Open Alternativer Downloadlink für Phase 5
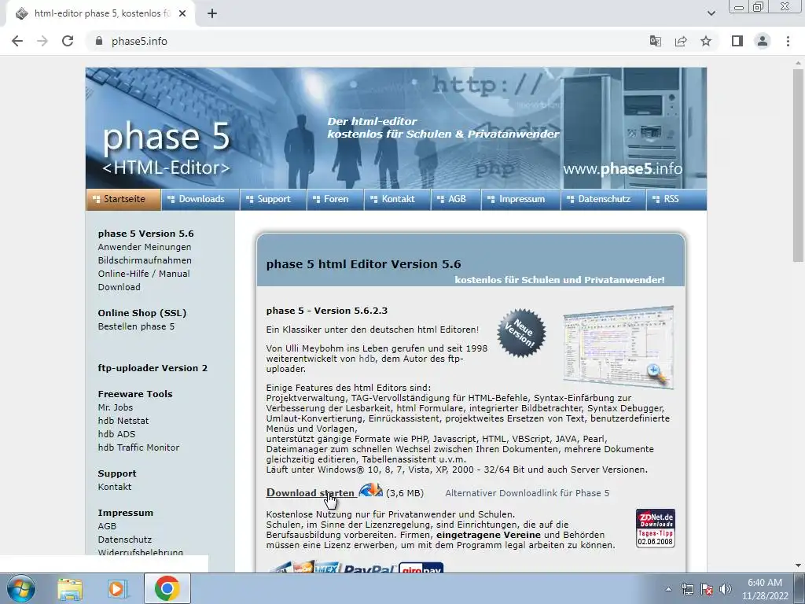 pyautogui.click(x=527, y=493)
